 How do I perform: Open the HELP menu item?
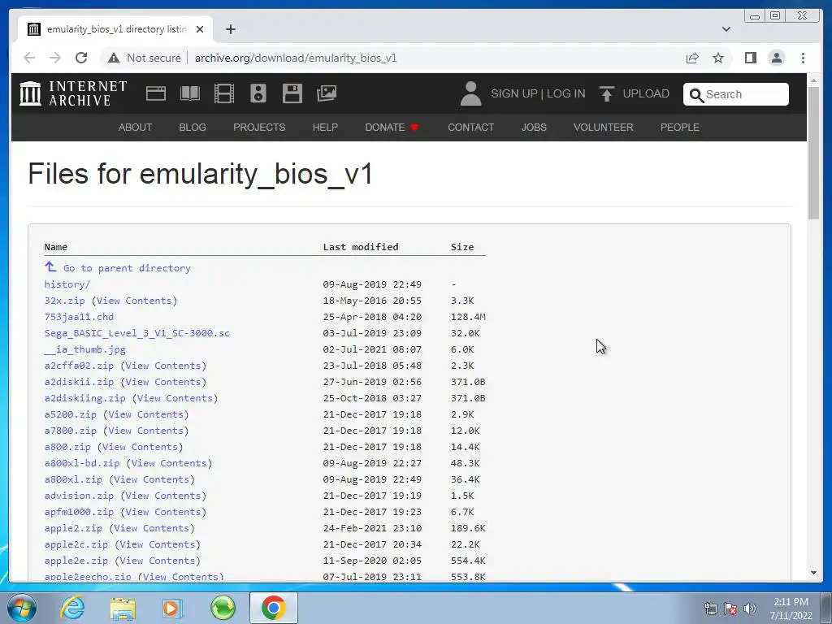(x=325, y=128)
